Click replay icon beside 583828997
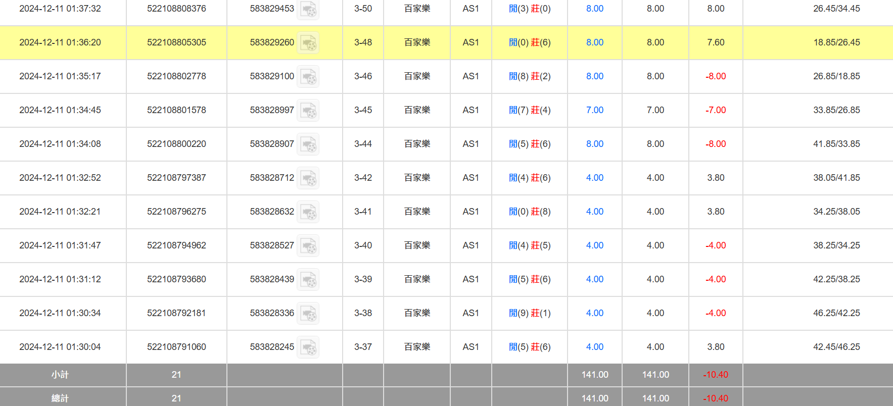The image size is (893, 406). (x=308, y=111)
